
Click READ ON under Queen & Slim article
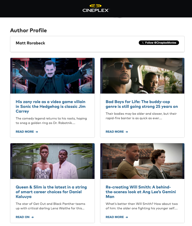(x=25, y=217)
